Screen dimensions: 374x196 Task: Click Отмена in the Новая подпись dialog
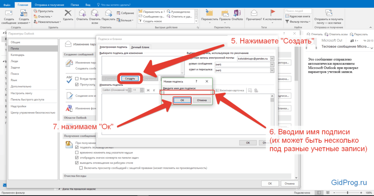[202, 100]
